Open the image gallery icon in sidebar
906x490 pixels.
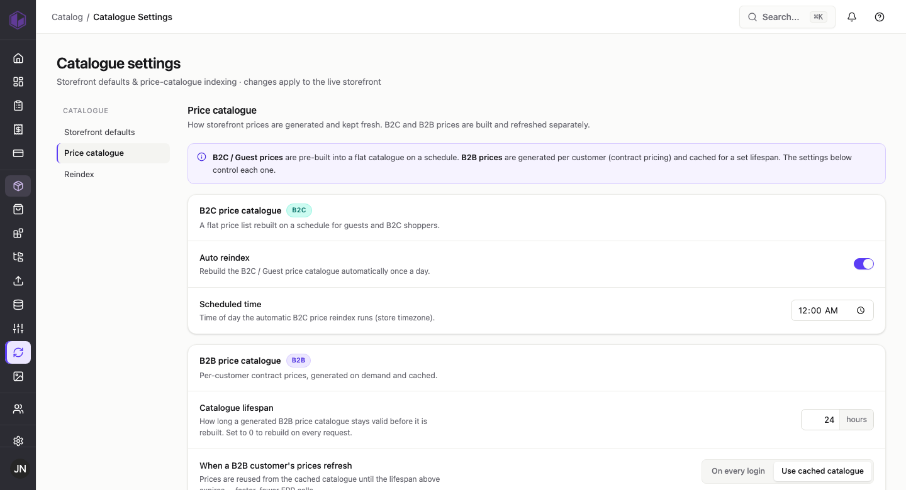18,376
